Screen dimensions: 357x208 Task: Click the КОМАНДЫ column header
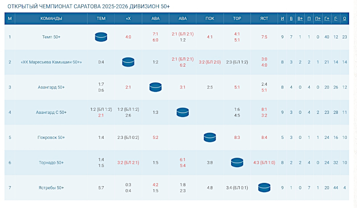51,18
